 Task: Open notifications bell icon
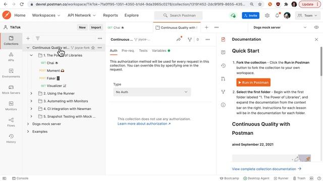tap(277, 16)
